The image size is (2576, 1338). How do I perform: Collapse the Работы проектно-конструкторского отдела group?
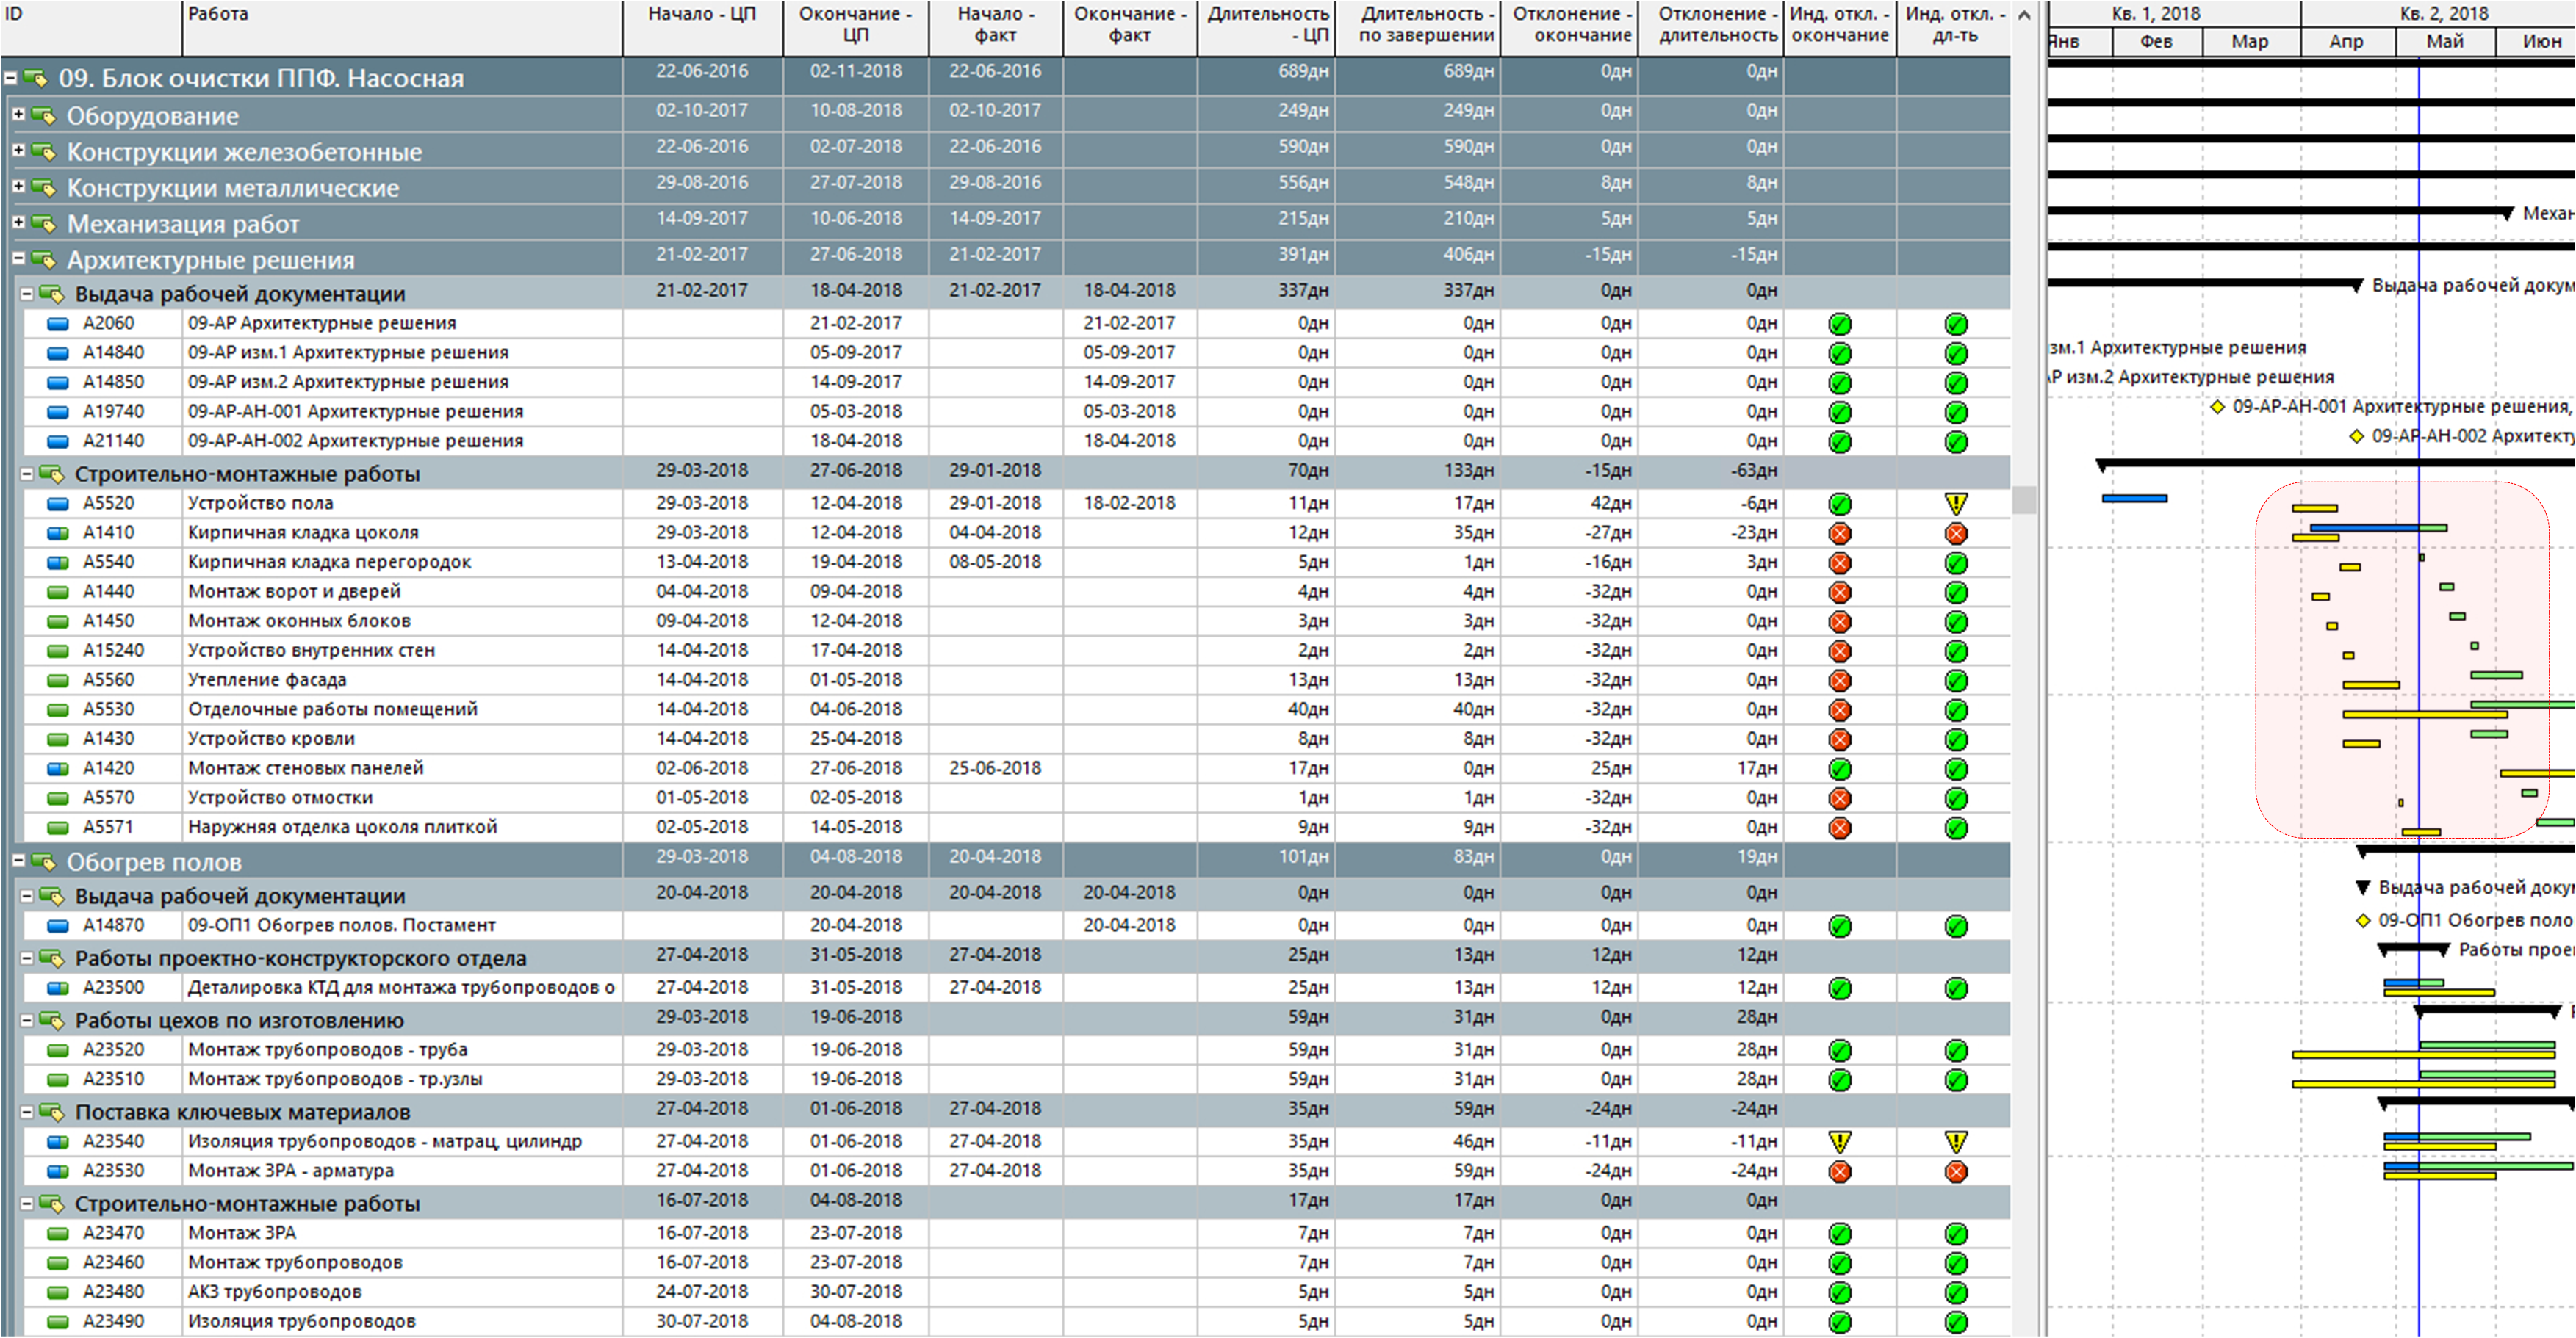[27, 958]
